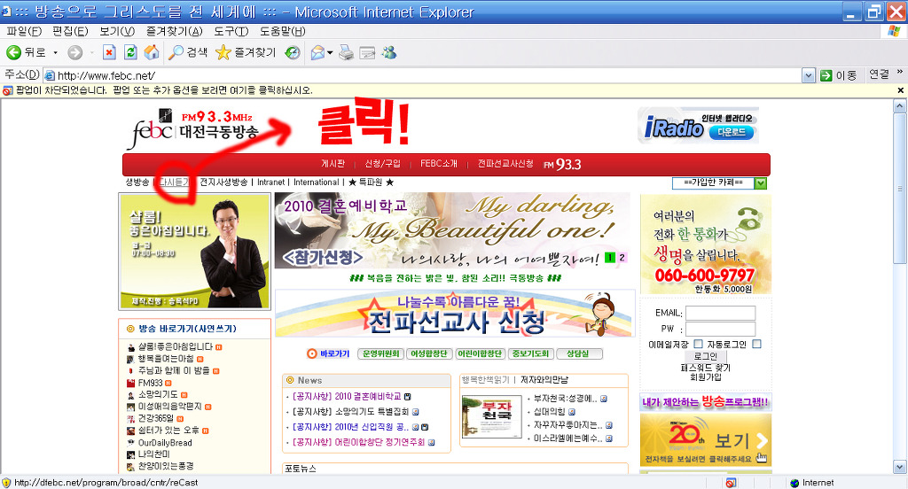Click 참가신청 on the wedding school banner
908x489 pixels.
323,257
